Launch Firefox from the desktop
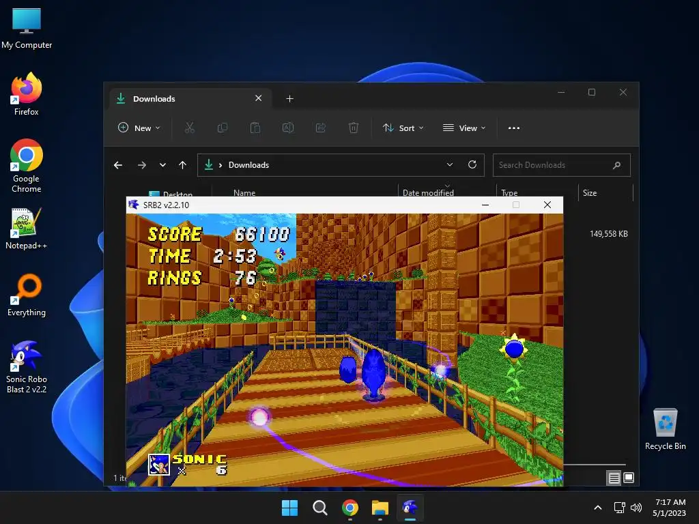This screenshot has width=699, height=524. click(x=27, y=94)
